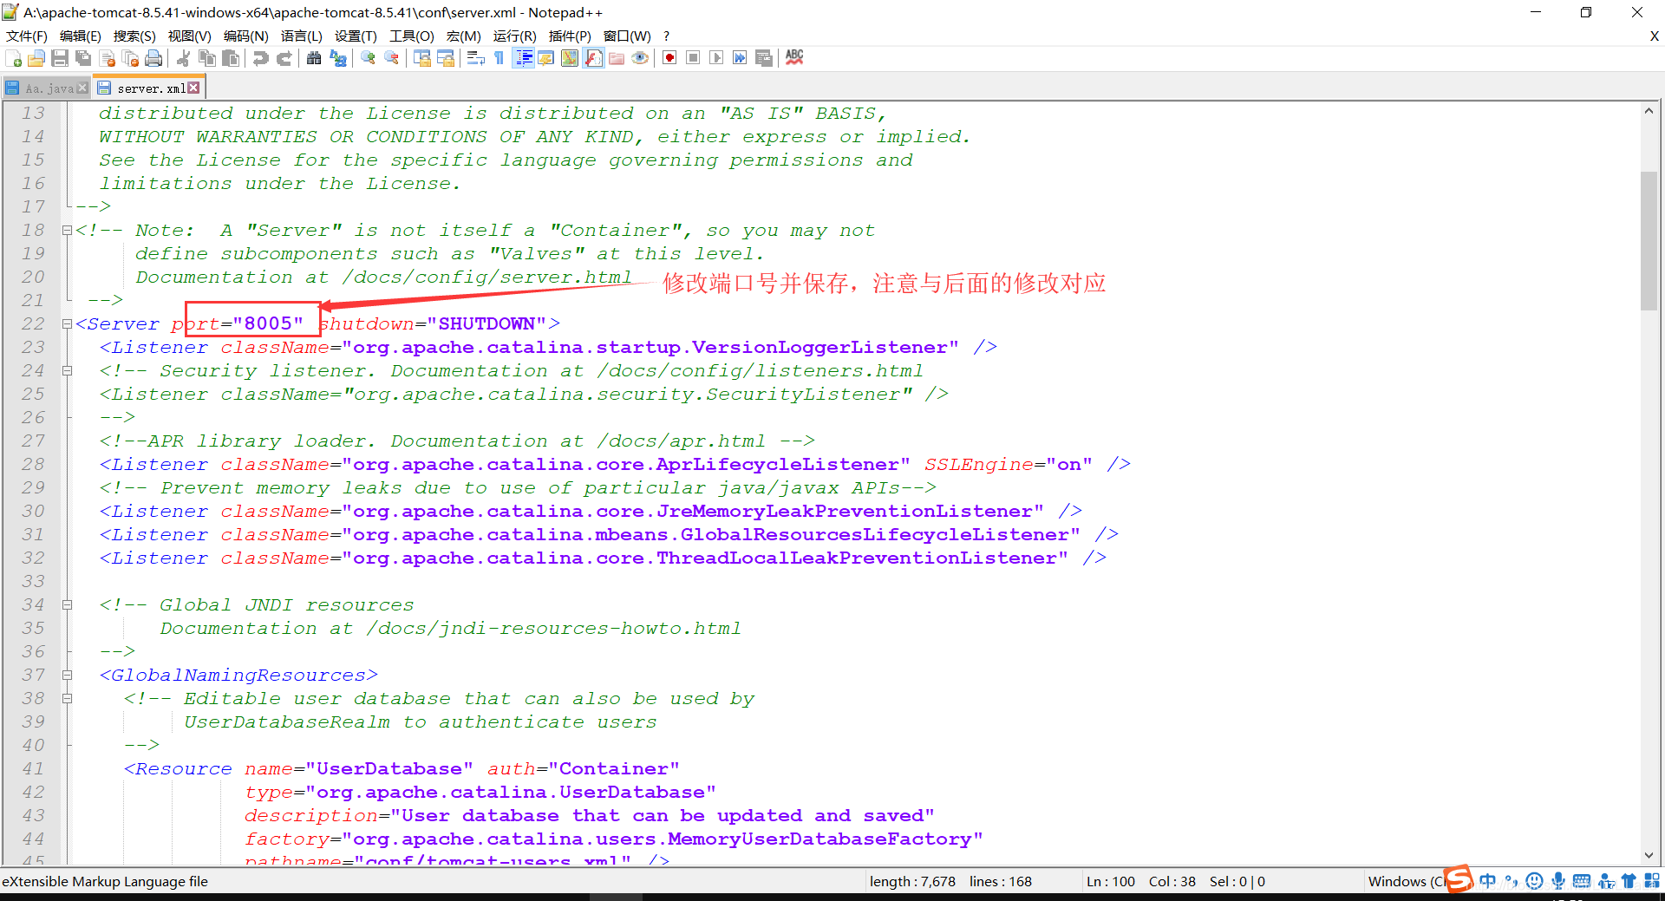This screenshot has height=901, width=1665.
Task: Click the Sogou soft keyboard icon
Action: point(1582,881)
